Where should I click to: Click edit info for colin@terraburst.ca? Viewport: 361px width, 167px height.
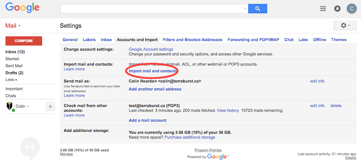point(317,81)
